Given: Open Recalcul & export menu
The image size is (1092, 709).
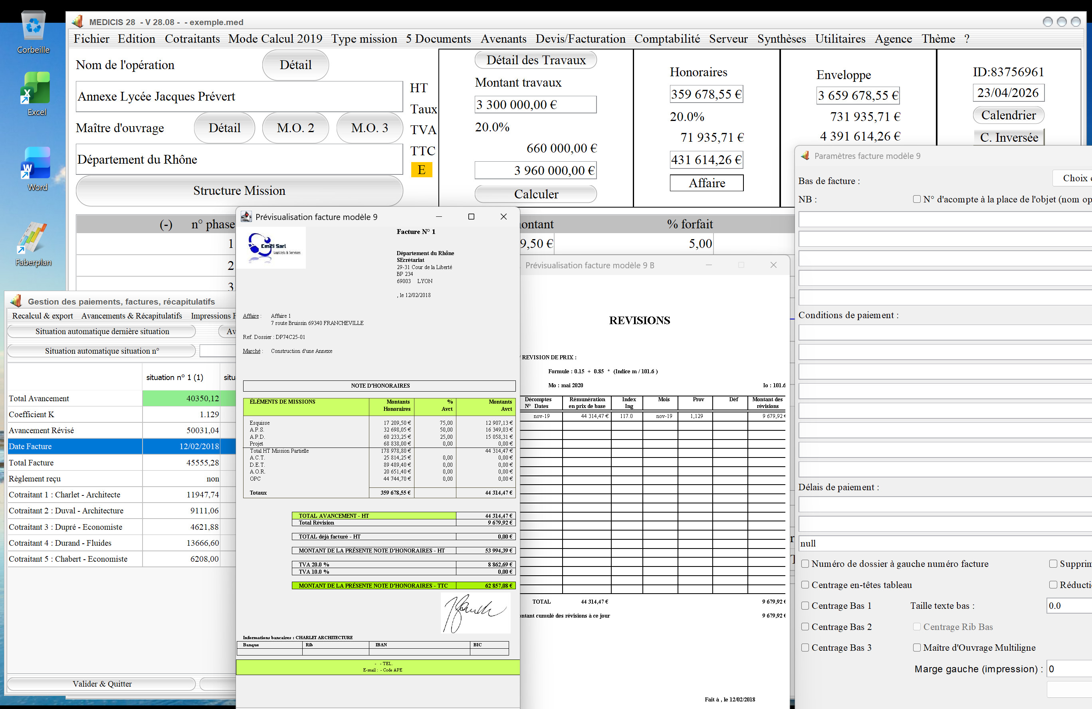Looking at the screenshot, I should click(x=42, y=316).
